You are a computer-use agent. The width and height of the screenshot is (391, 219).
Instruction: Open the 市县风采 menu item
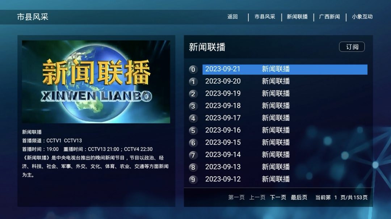(265, 17)
